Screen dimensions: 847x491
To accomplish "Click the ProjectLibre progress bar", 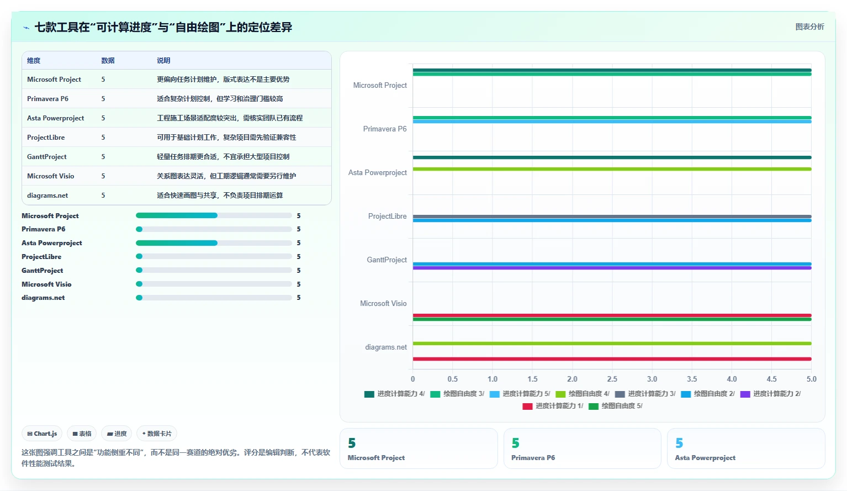I will coord(214,256).
